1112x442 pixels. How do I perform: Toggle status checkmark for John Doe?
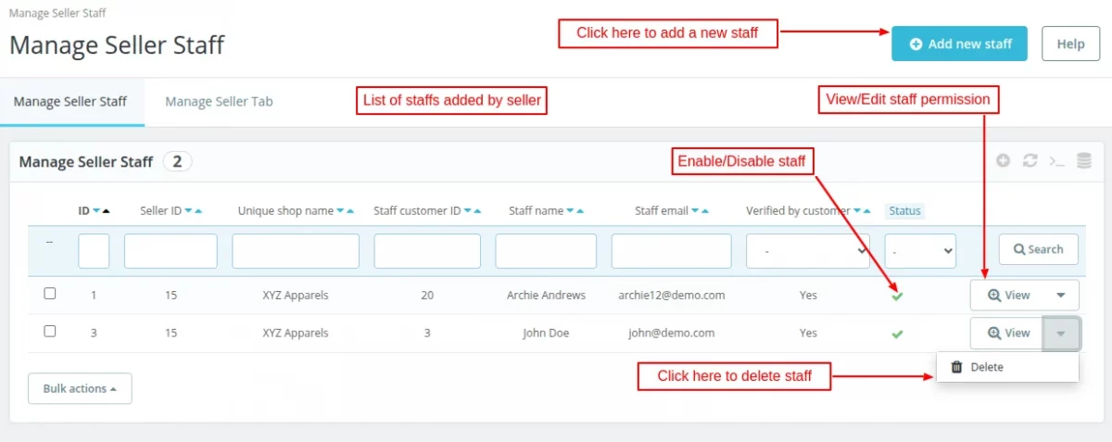(x=897, y=334)
